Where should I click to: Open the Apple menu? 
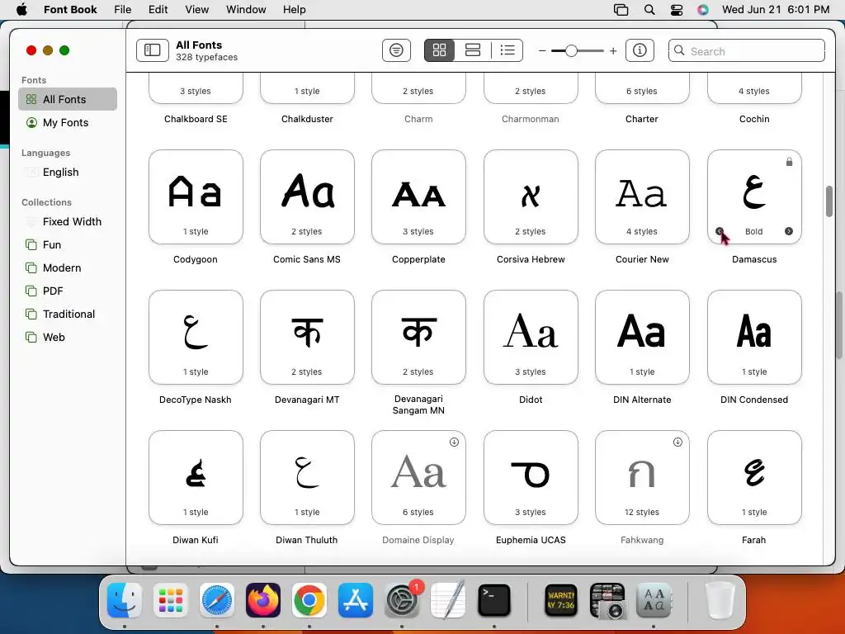[x=21, y=10]
